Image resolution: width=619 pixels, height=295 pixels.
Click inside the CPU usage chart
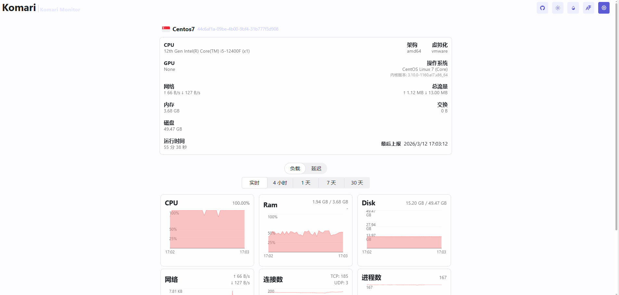(207, 230)
